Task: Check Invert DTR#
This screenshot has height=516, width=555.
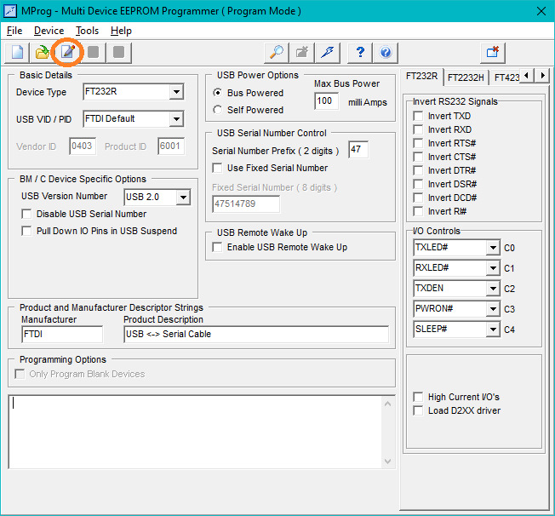Action: (x=418, y=170)
